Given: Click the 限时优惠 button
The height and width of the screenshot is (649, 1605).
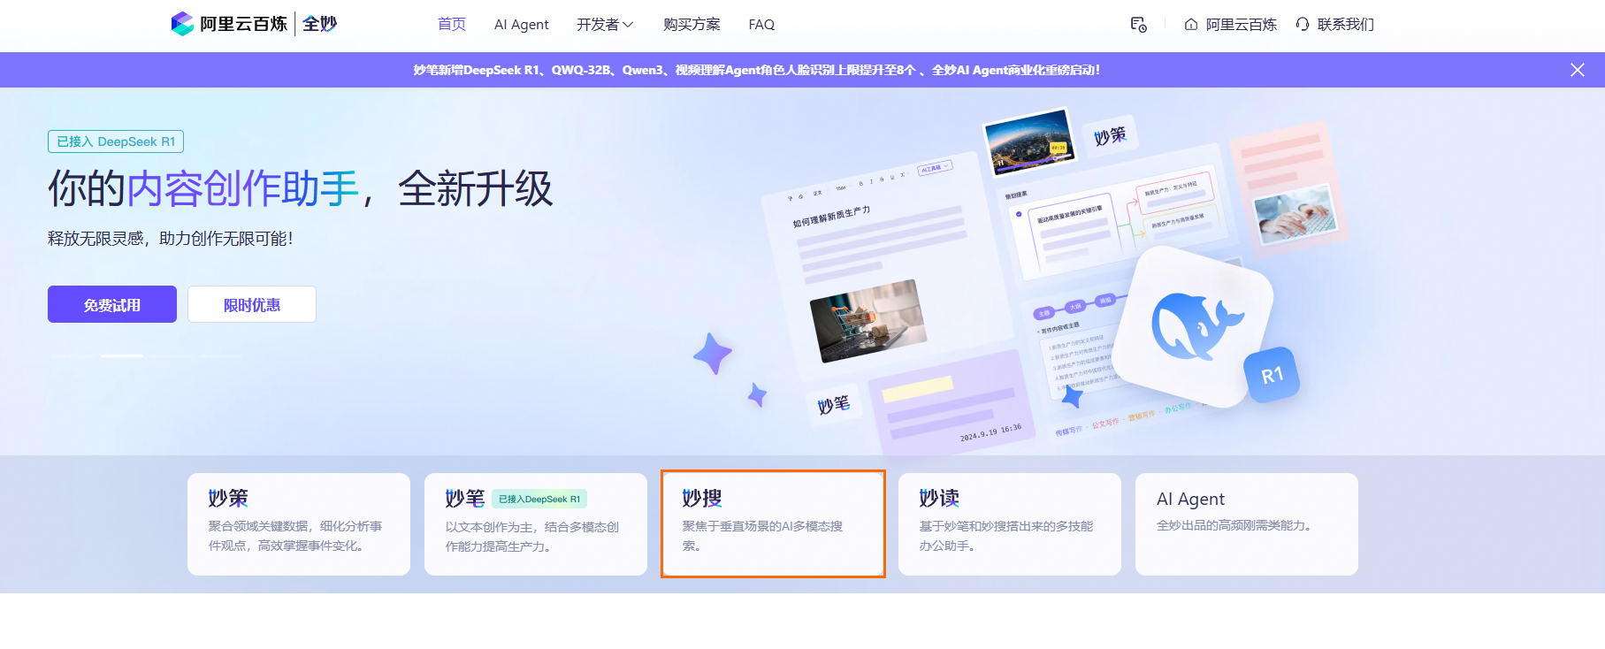Looking at the screenshot, I should 252,304.
